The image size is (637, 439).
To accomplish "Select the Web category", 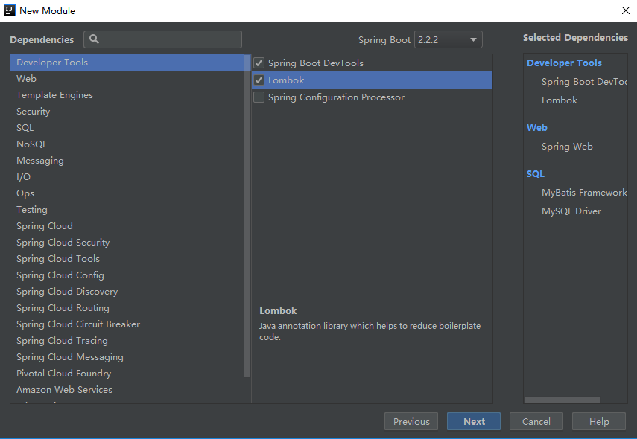I will (x=127, y=79).
